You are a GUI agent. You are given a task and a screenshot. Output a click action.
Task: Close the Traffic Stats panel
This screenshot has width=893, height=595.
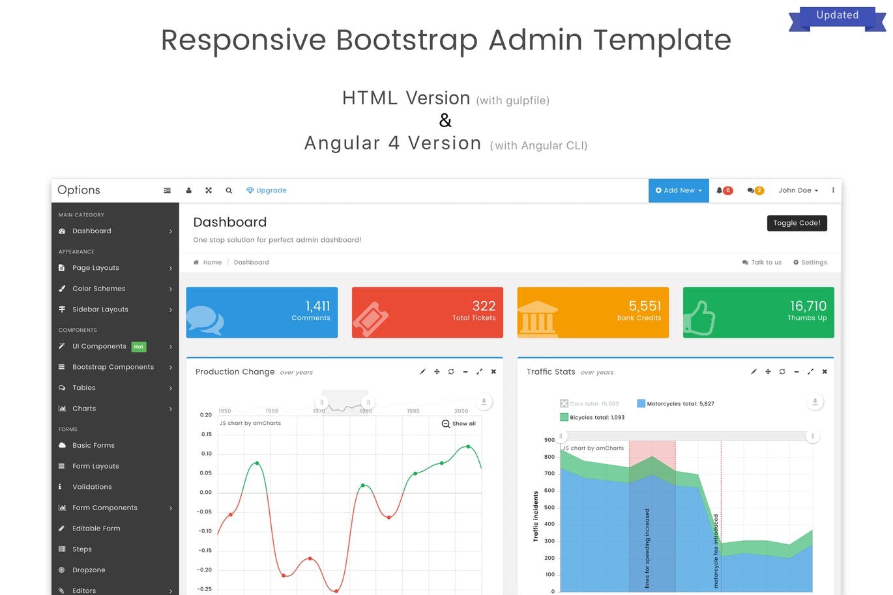coord(825,371)
